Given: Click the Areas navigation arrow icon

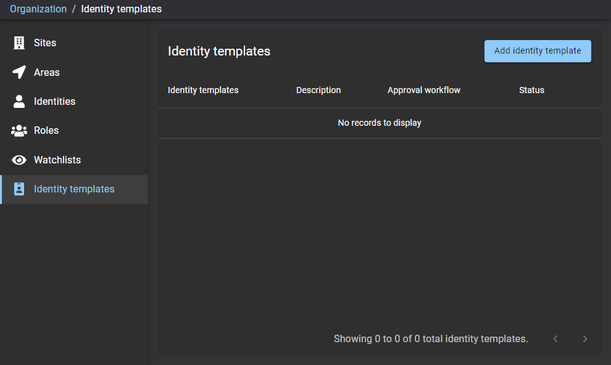Looking at the screenshot, I should pos(19,72).
